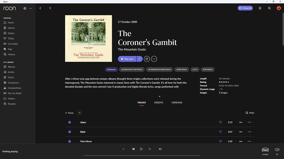The height and width of the screenshot is (159, 284).
Task: Expand the album description with the chevron
Action: (159, 96)
